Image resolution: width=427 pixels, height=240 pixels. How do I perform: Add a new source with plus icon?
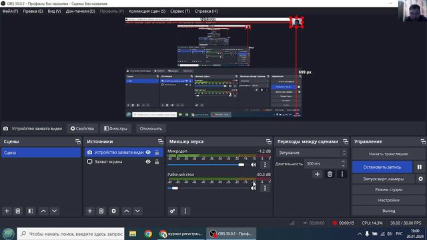(90, 211)
